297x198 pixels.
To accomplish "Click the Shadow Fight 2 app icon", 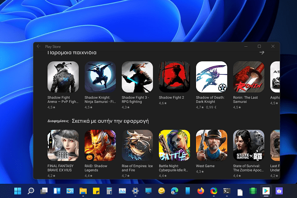I will click(x=174, y=77).
